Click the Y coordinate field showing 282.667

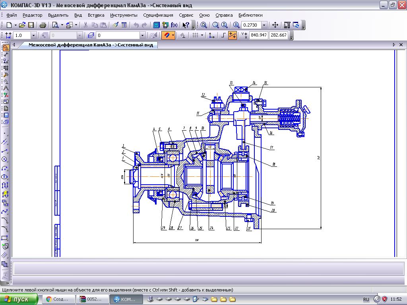(278, 35)
